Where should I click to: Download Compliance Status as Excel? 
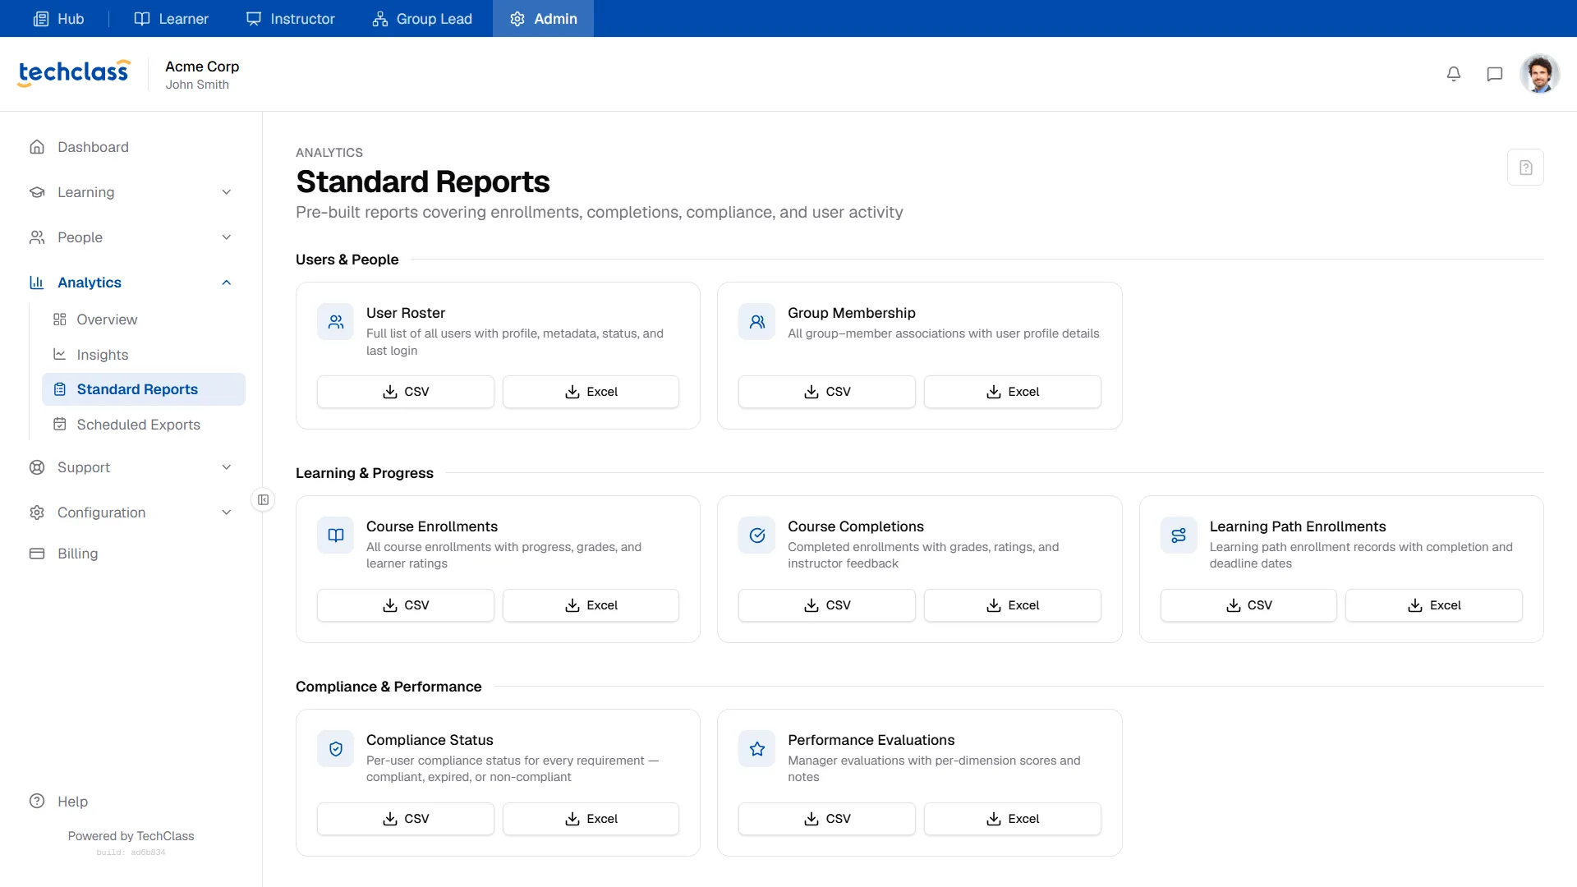click(x=591, y=819)
